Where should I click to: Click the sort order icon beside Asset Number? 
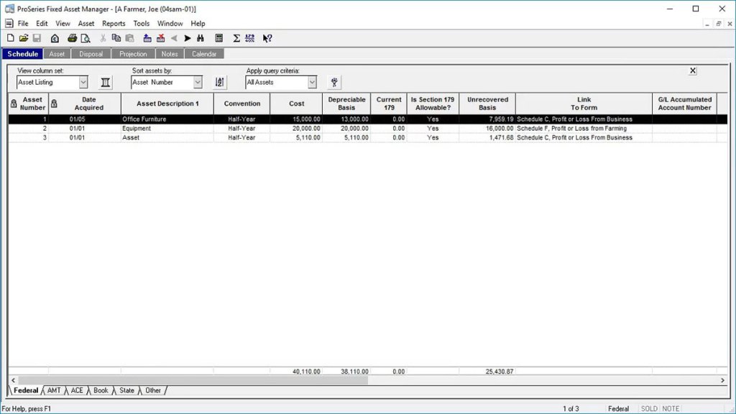pyautogui.click(x=218, y=82)
